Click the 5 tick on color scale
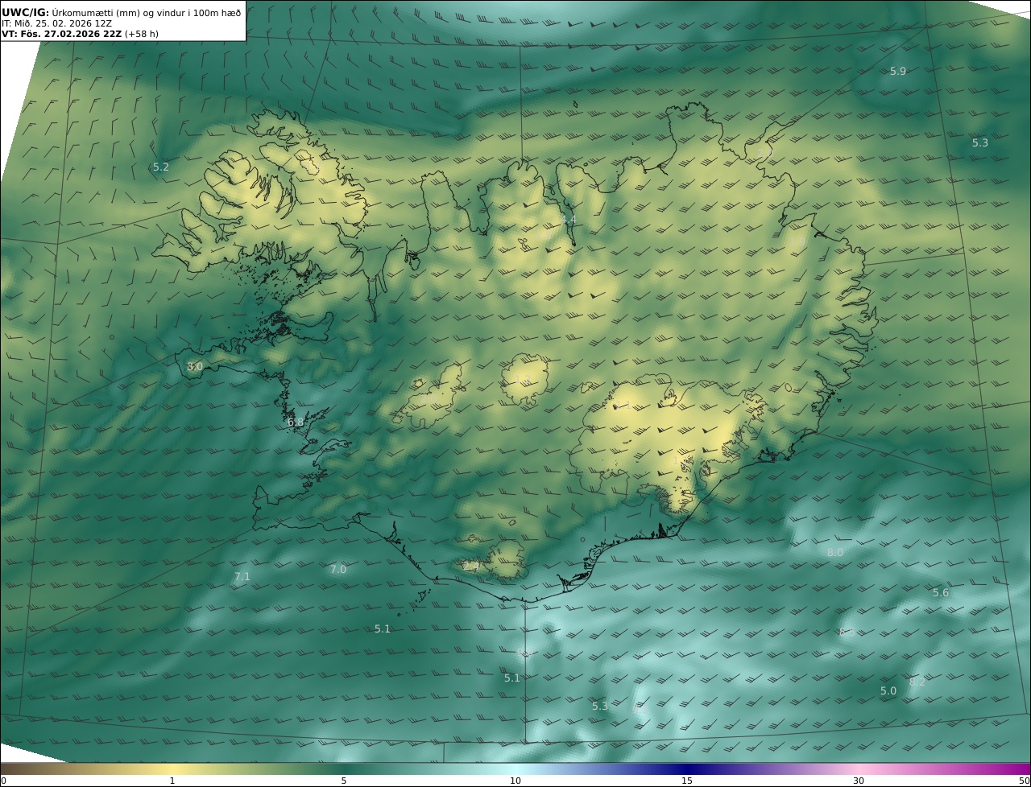The width and height of the screenshot is (1031, 787). click(344, 781)
